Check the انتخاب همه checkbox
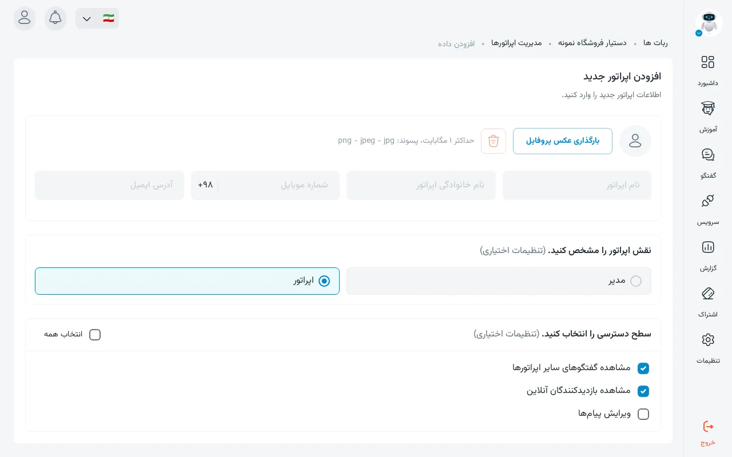Screen dimensions: 732x457 coord(95,335)
